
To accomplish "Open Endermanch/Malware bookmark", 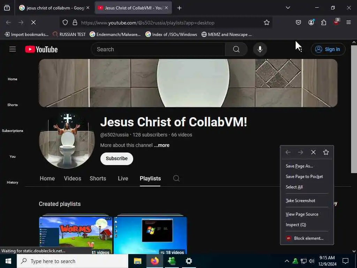I will (x=115, y=35).
